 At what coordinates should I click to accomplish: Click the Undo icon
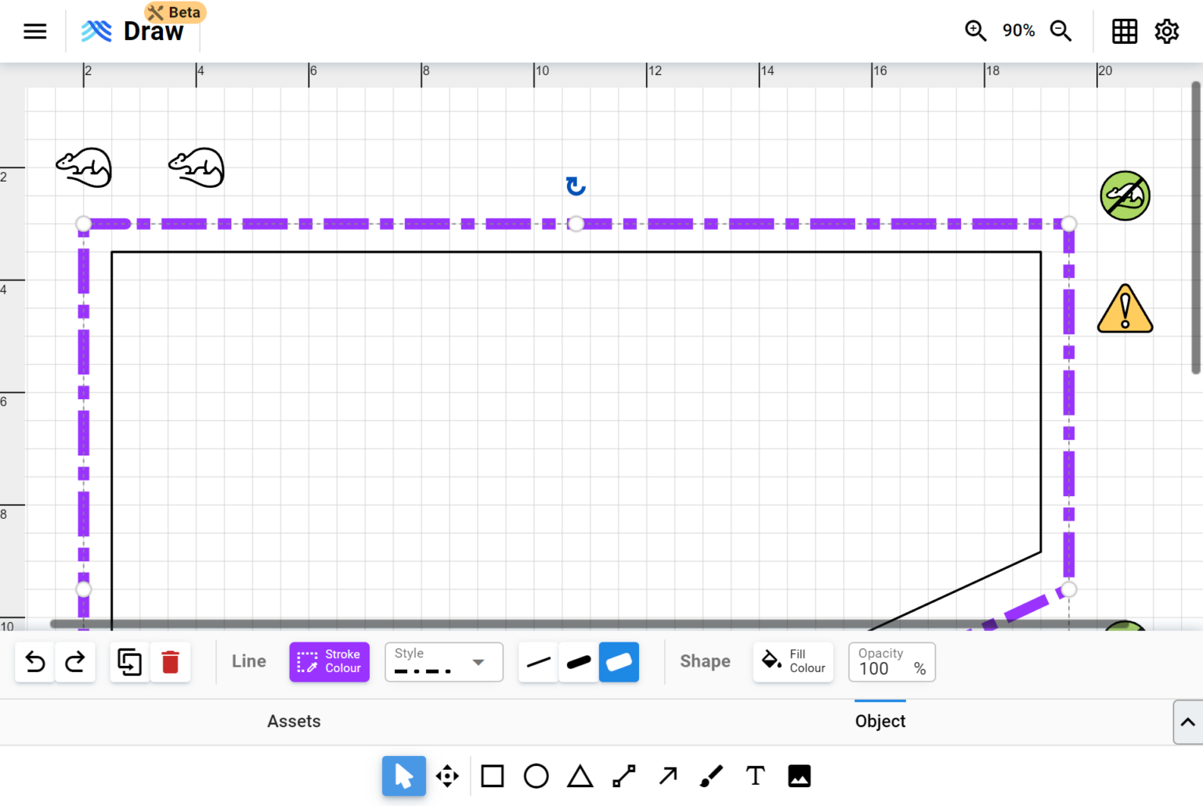click(x=34, y=661)
